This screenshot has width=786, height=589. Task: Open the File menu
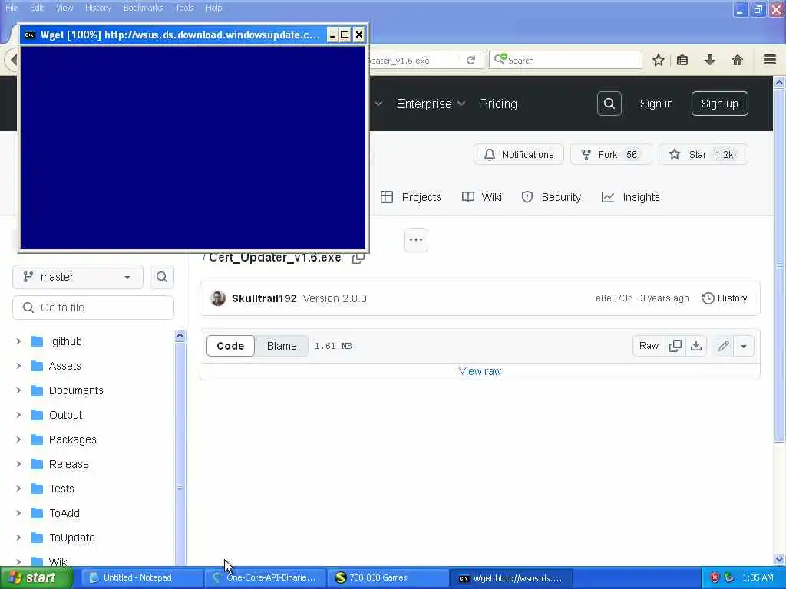[11, 8]
